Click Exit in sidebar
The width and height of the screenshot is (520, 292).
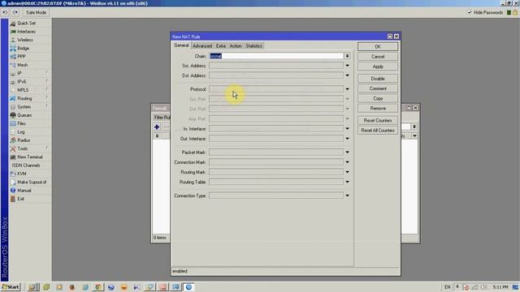(x=21, y=199)
